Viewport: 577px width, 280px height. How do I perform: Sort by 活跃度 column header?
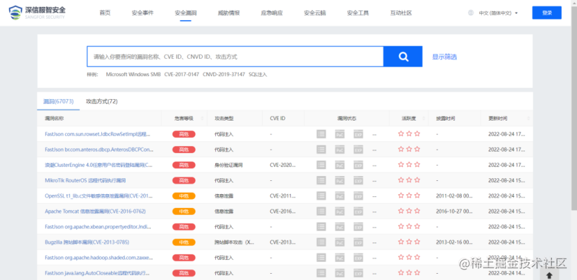(x=409, y=119)
